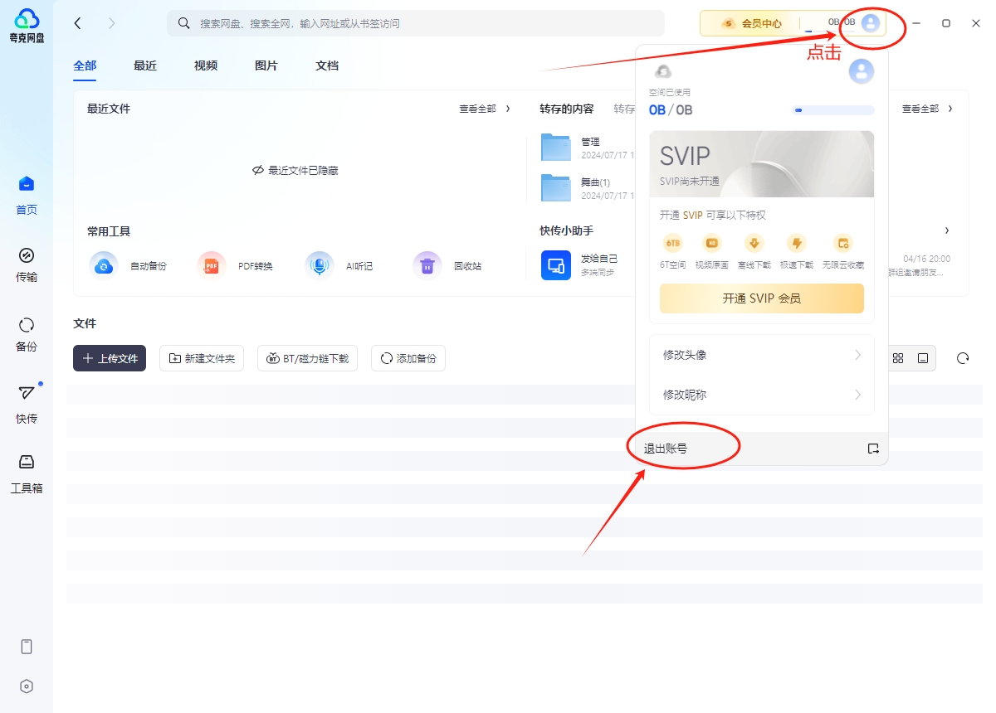This screenshot has height=713, width=996.
Task: Expand 查看全部 at the far right of 转存的内容
Action: pyautogui.click(x=928, y=109)
